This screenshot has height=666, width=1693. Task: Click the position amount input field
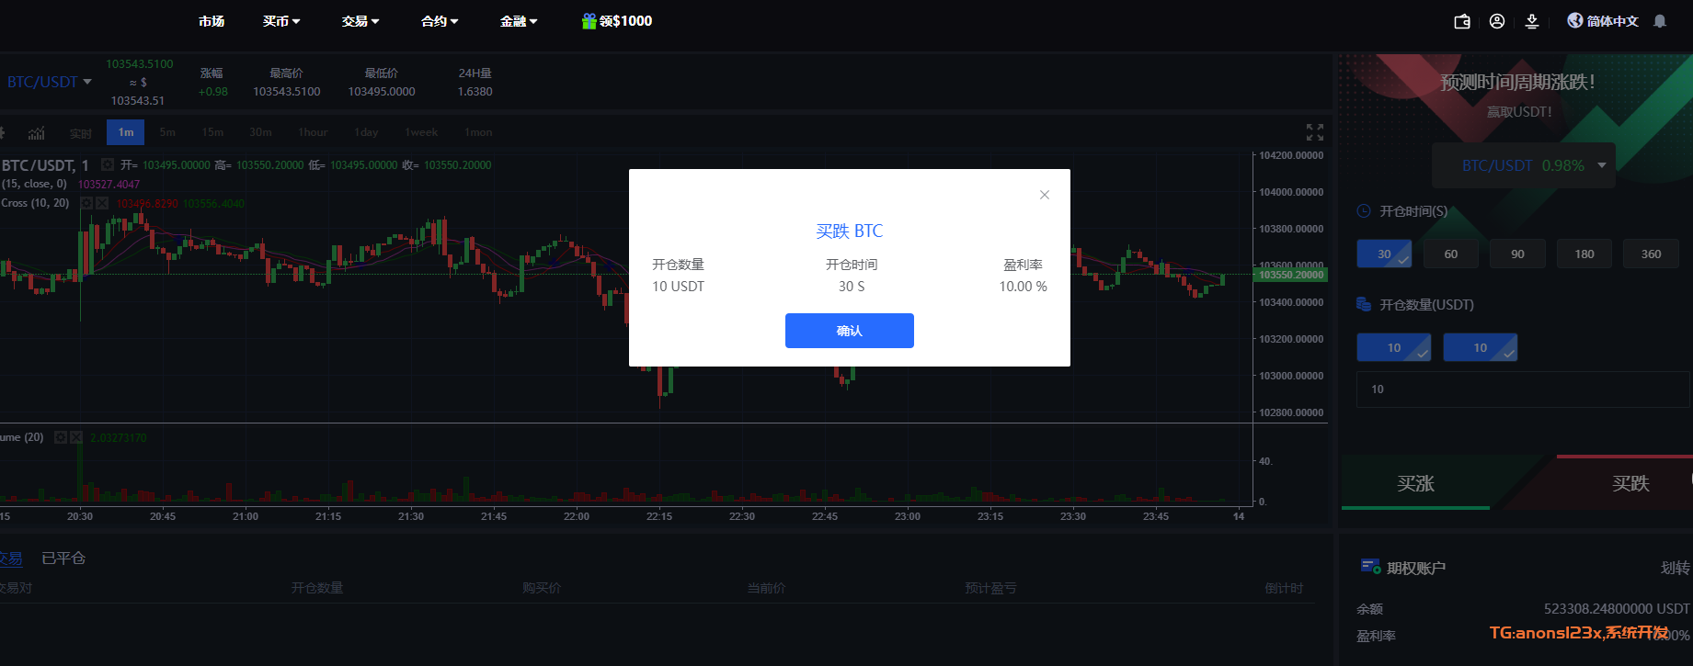click(x=1522, y=389)
